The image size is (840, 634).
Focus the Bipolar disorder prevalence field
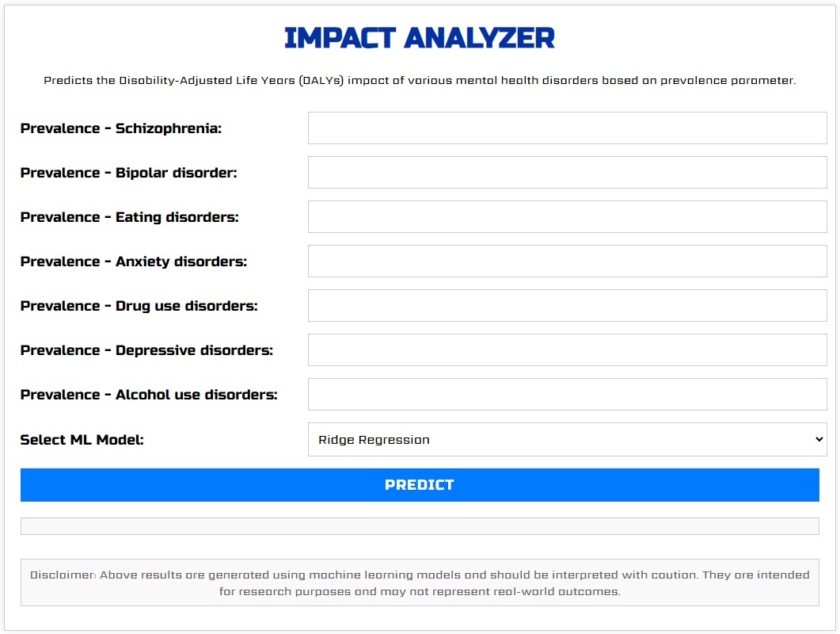(568, 172)
